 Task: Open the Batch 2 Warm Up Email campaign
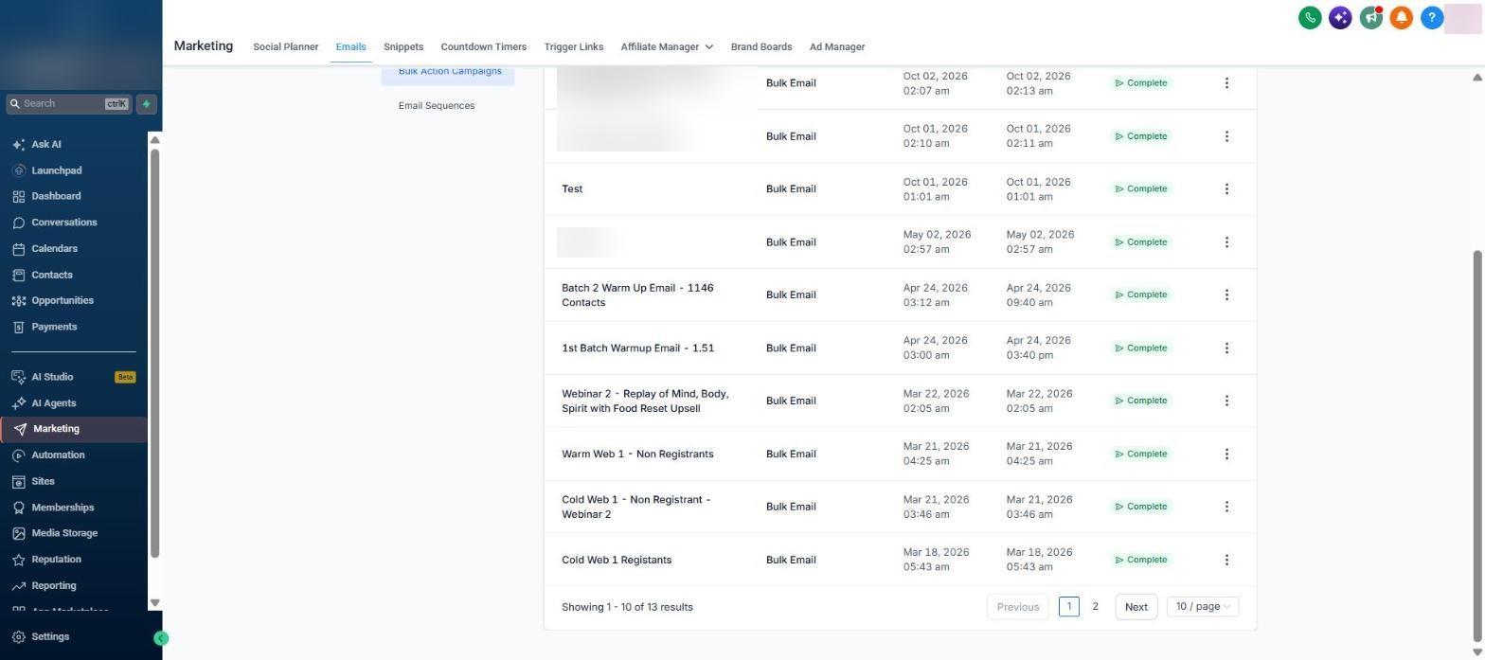(x=637, y=295)
